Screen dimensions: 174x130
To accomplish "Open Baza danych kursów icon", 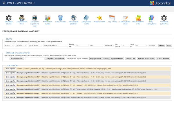I will pos(48,18).
